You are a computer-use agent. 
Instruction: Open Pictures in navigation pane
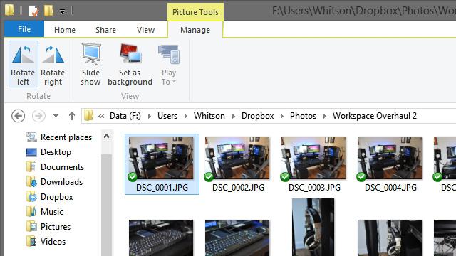pos(48,227)
